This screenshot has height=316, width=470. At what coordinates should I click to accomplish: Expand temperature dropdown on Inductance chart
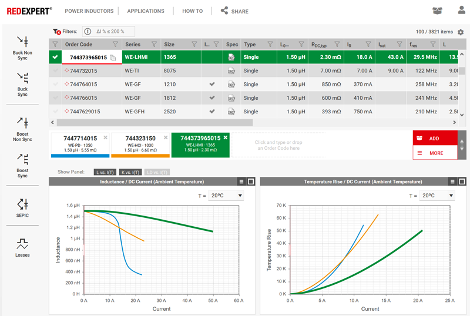[226, 196]
